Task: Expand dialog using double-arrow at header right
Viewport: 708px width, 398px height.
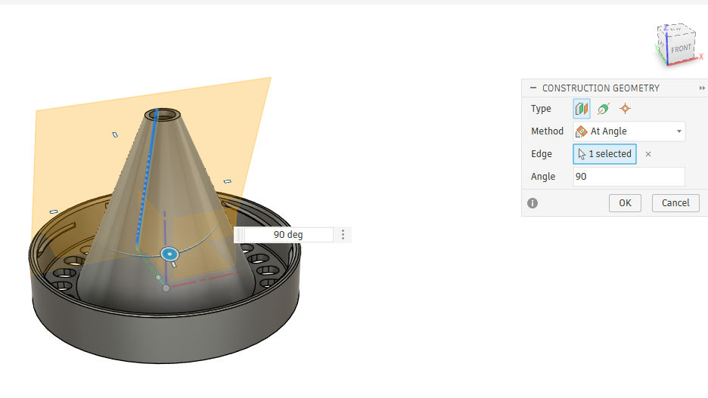Action: pos(702,88)
